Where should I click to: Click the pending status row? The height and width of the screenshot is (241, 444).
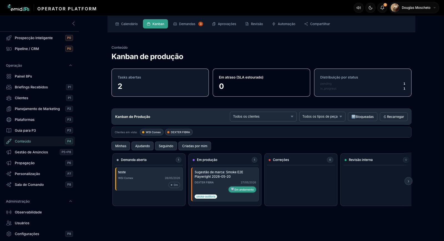tap(363, 84)
